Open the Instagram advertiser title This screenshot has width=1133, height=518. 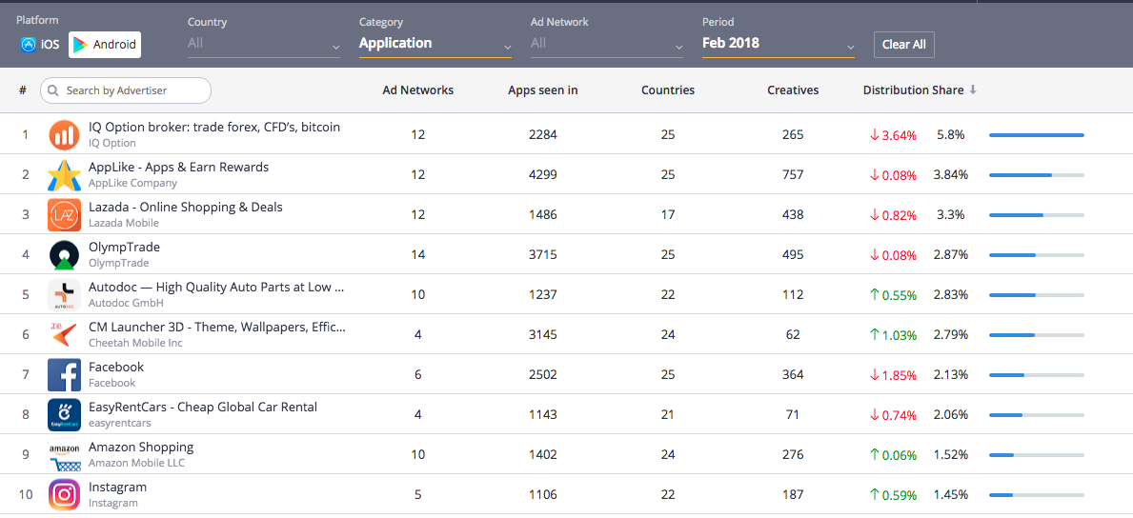click(118, 487)
